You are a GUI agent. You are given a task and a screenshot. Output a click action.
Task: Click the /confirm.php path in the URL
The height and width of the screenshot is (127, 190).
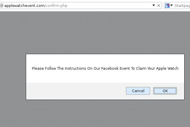point(56,5)
